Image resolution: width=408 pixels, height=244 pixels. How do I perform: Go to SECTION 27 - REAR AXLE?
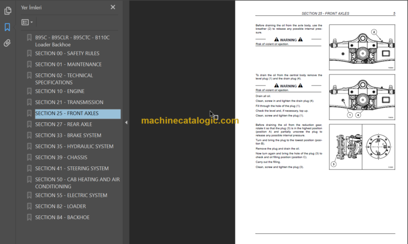point(64,124)
